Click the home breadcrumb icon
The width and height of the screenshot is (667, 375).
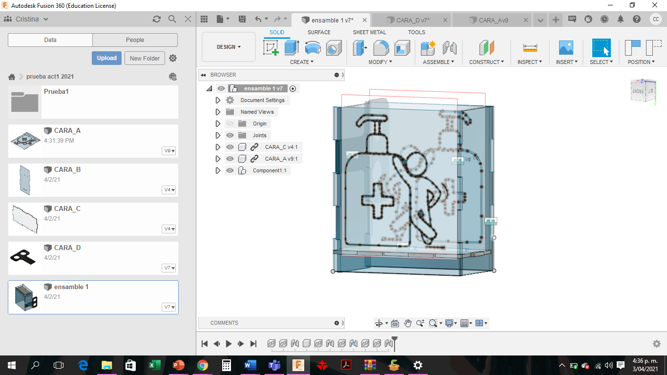[12, 77]
